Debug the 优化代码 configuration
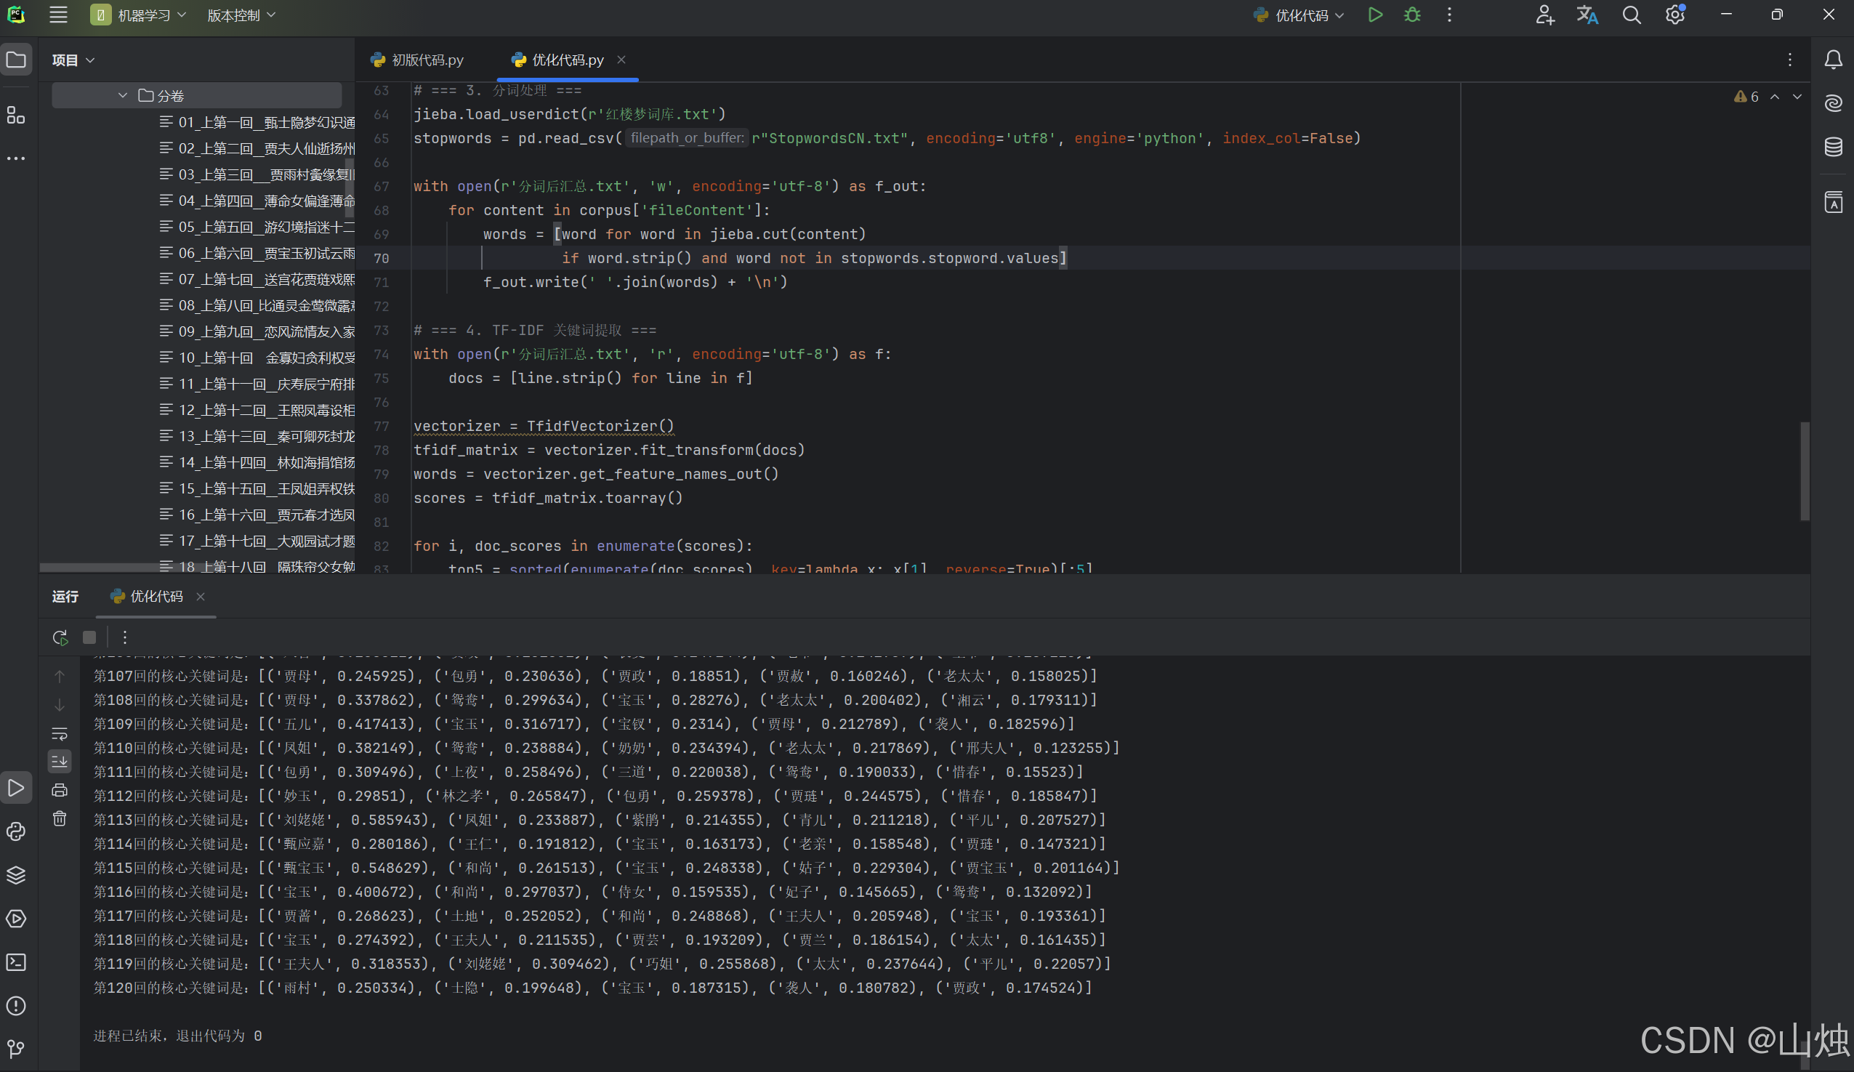Image resolution: width=1854 pixels, height=1072 pixels. click(1412, 15)
